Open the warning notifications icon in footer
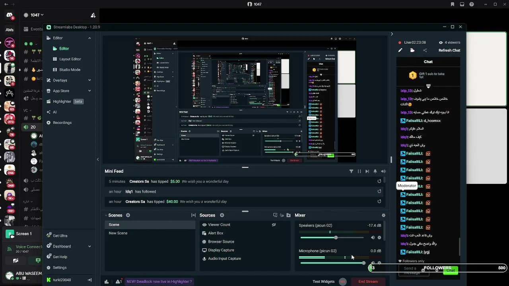The image size is (509, 286). point(118,282)
